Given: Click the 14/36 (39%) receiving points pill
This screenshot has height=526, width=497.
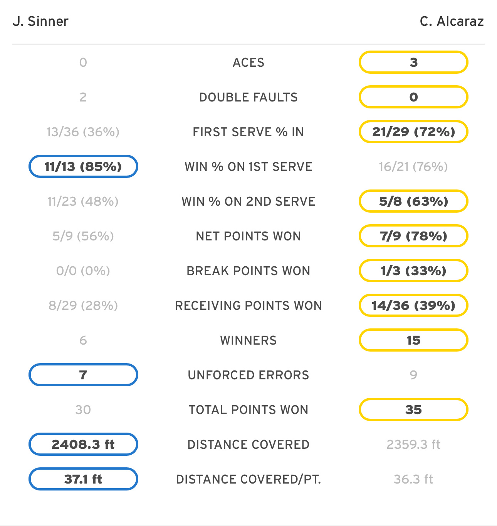Looking at the screenshot, I should (413, 305).
